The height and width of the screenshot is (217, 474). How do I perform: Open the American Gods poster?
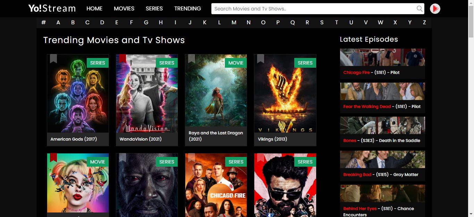coord(78,93)
